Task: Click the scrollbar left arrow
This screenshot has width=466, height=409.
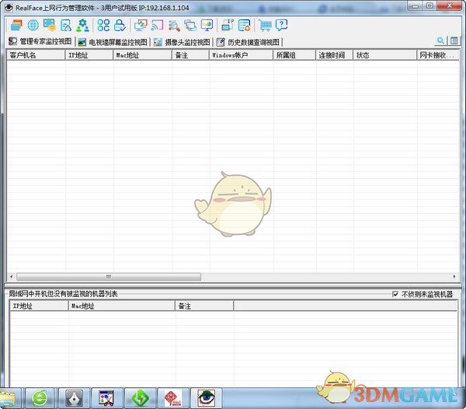Action: click(12, 277)
